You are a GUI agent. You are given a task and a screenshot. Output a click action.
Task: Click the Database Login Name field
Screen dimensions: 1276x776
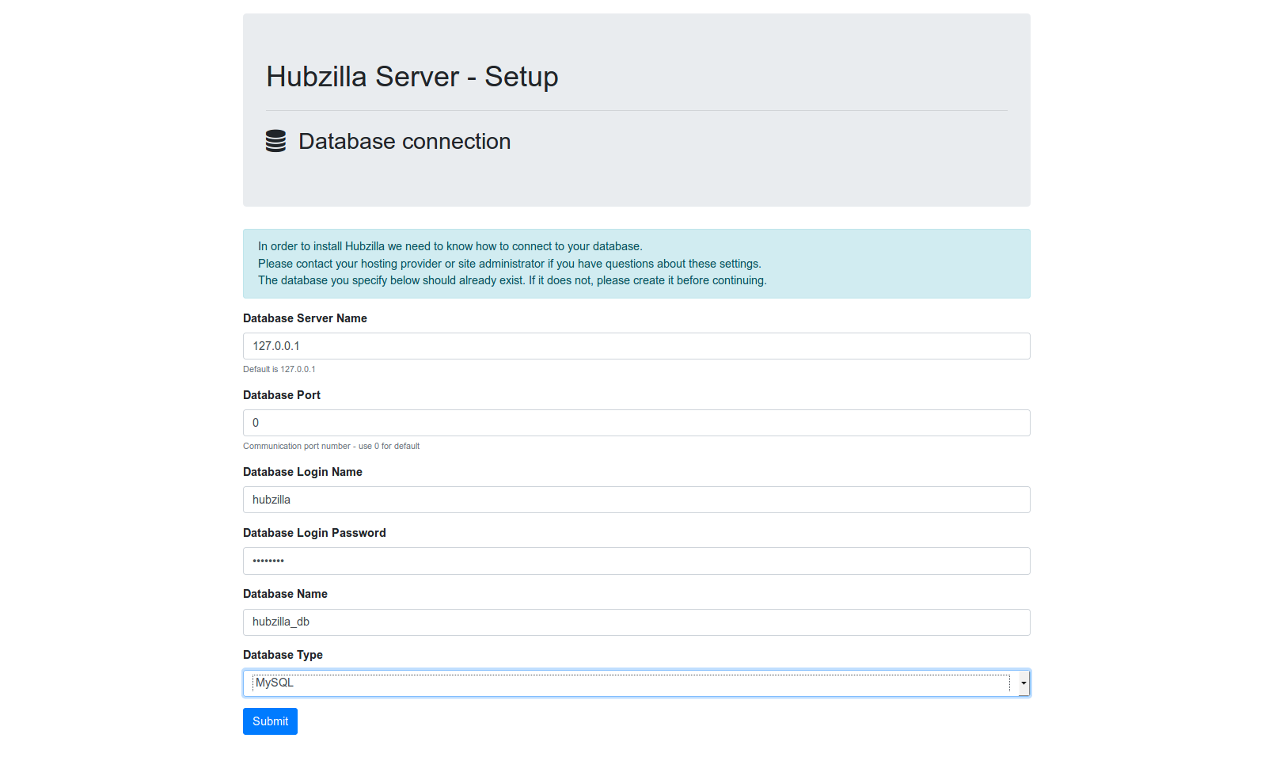636,500
